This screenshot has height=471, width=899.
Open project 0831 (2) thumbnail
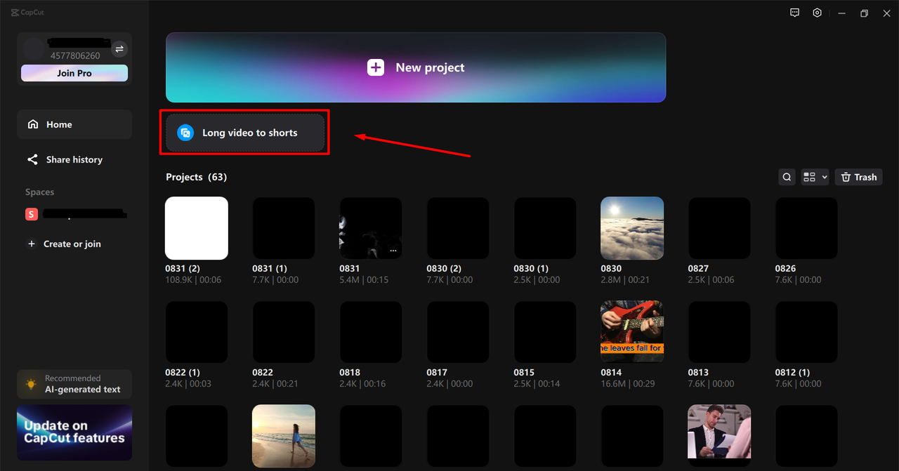pos(197,228)
